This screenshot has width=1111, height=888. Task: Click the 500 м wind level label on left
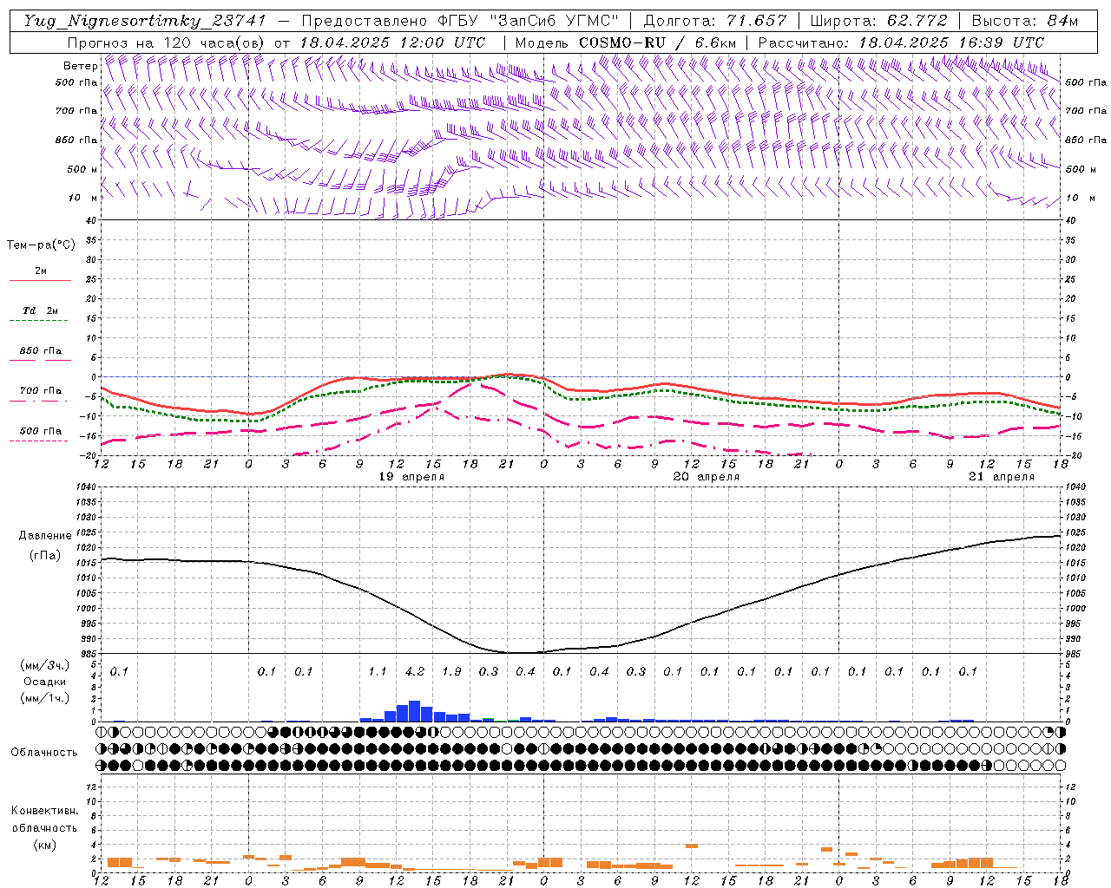click(x=82, y=169)
